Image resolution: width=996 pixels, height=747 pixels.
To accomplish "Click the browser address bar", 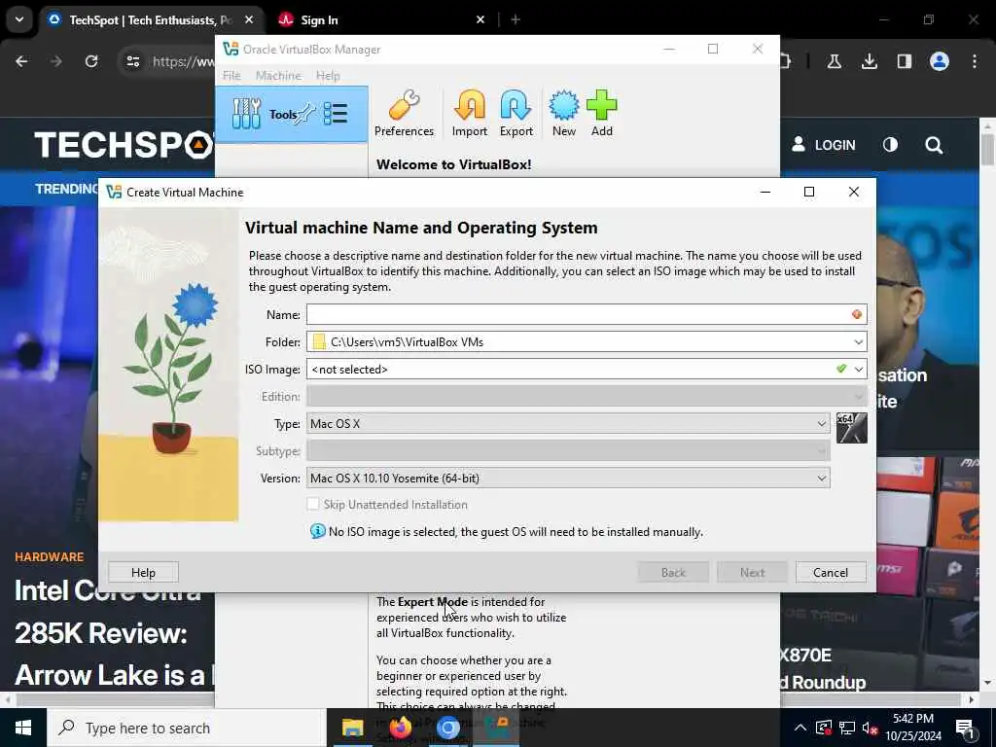I will pyautogui.click(x=183, y=61).
